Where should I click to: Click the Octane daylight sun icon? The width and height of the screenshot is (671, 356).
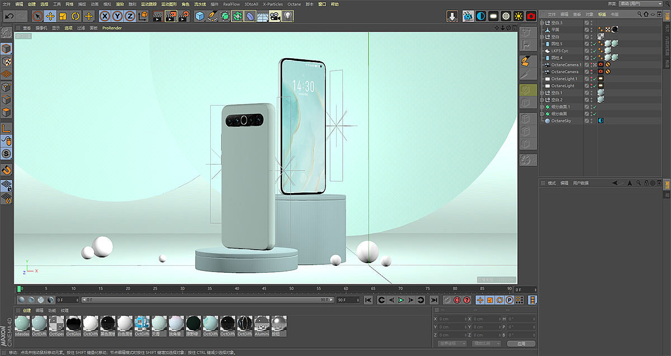coord(518,16)
